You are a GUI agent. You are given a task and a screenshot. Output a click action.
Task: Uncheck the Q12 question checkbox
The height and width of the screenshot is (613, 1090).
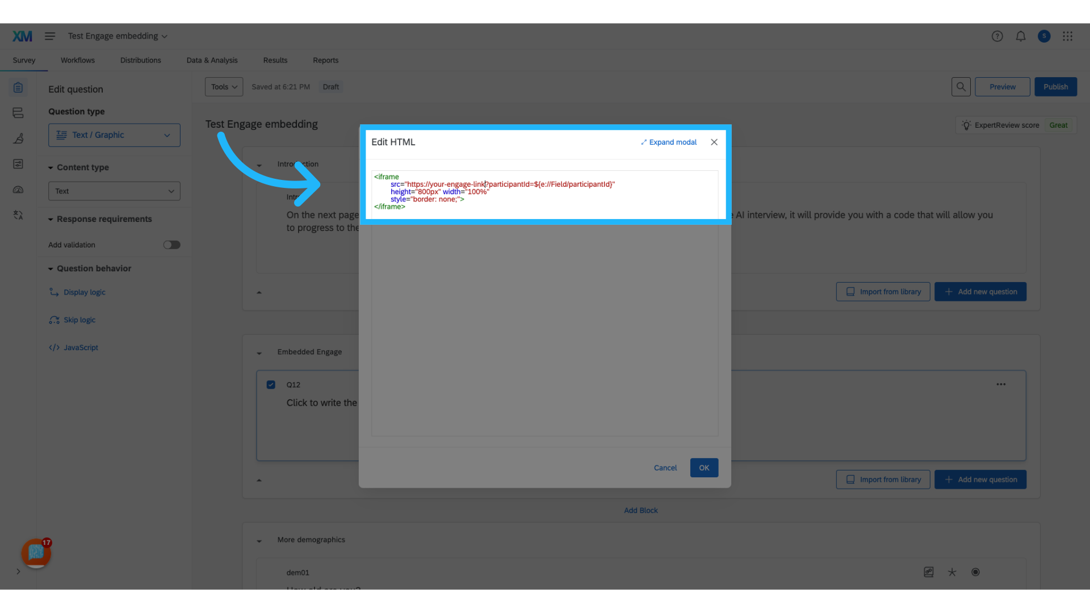pyautogui.click(x=271, y=385)
